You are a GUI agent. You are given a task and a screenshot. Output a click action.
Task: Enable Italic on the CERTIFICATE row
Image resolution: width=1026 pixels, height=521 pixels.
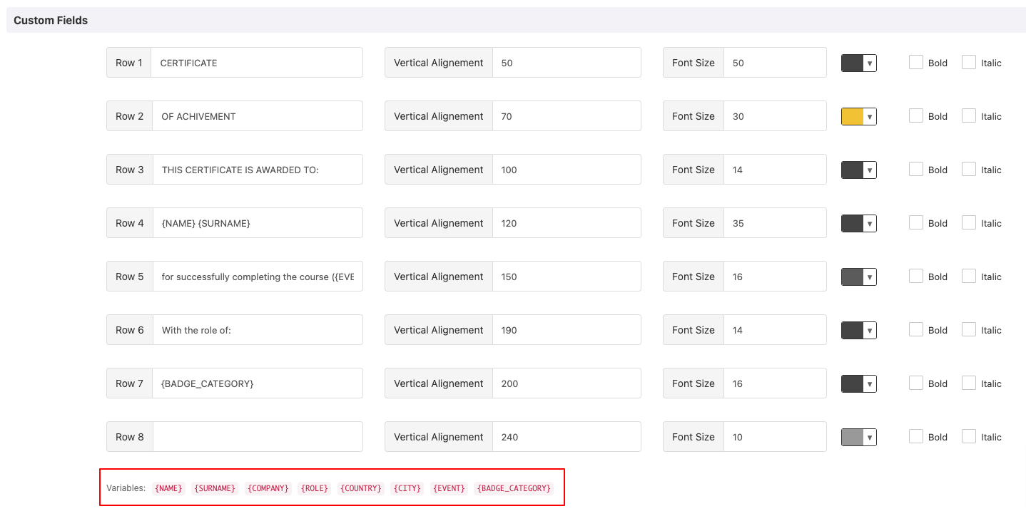point(969,62)
